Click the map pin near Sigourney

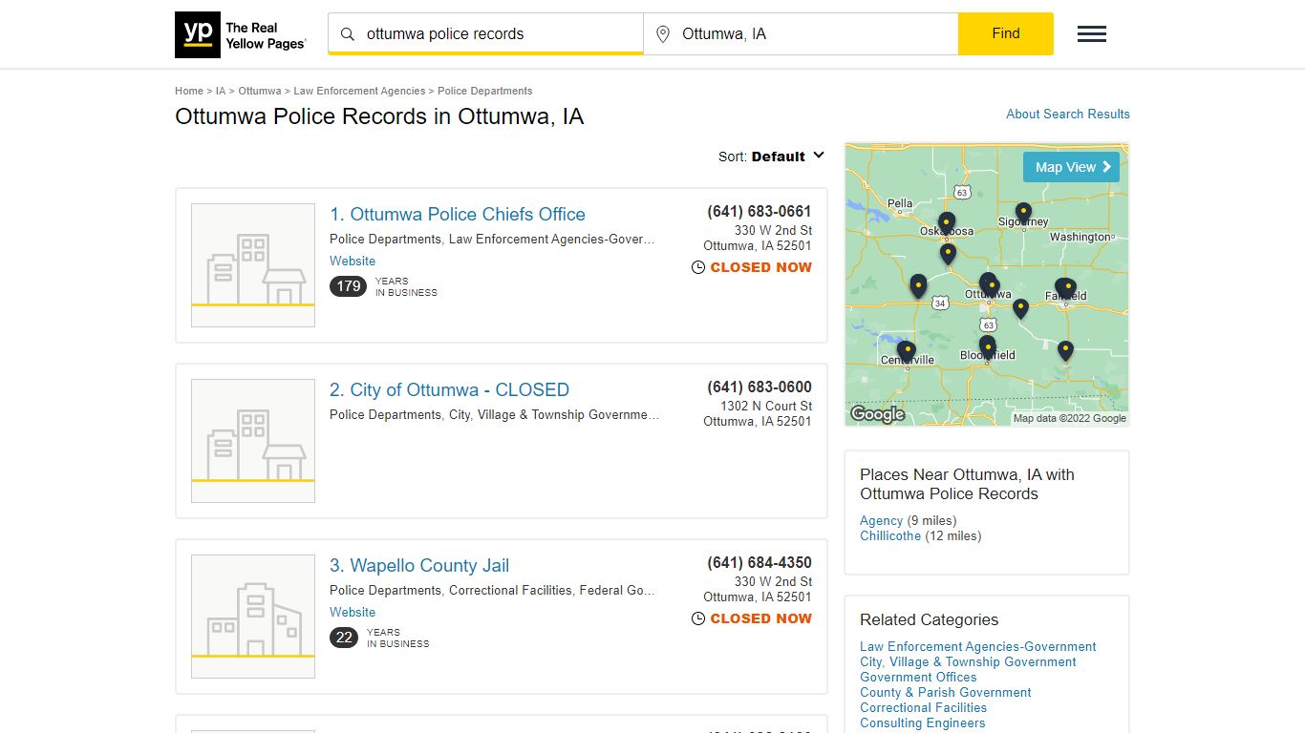(1023, 213)
